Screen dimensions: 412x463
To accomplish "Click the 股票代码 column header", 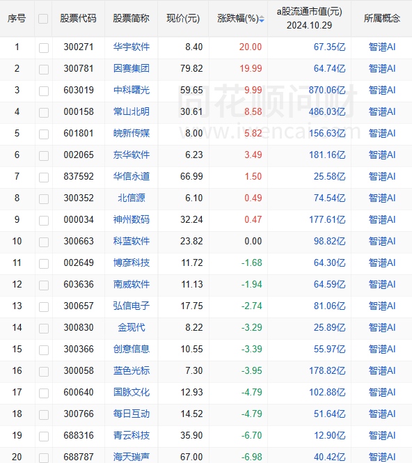I will 78,18.
